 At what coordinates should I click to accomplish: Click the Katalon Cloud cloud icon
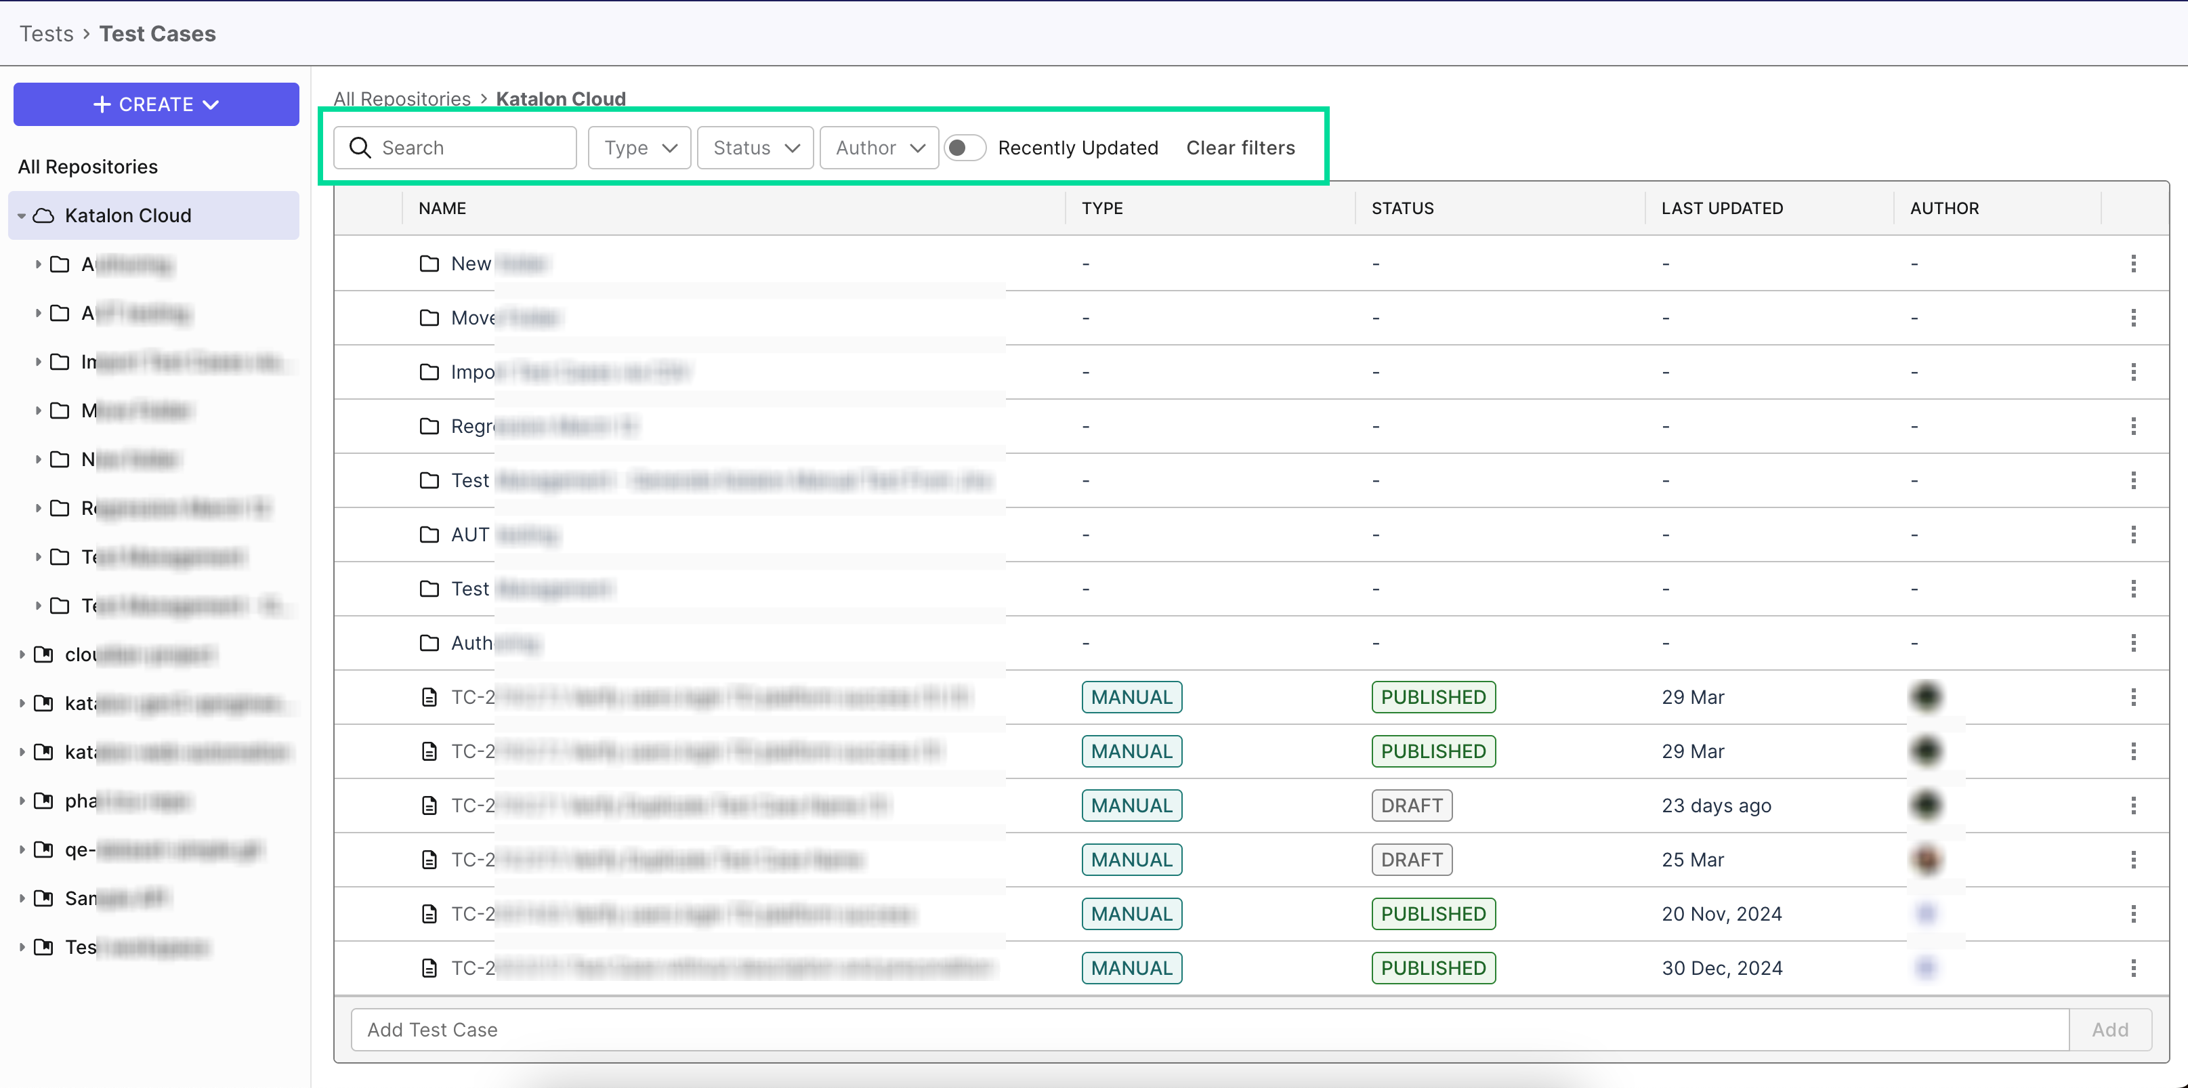click(43, 215)
